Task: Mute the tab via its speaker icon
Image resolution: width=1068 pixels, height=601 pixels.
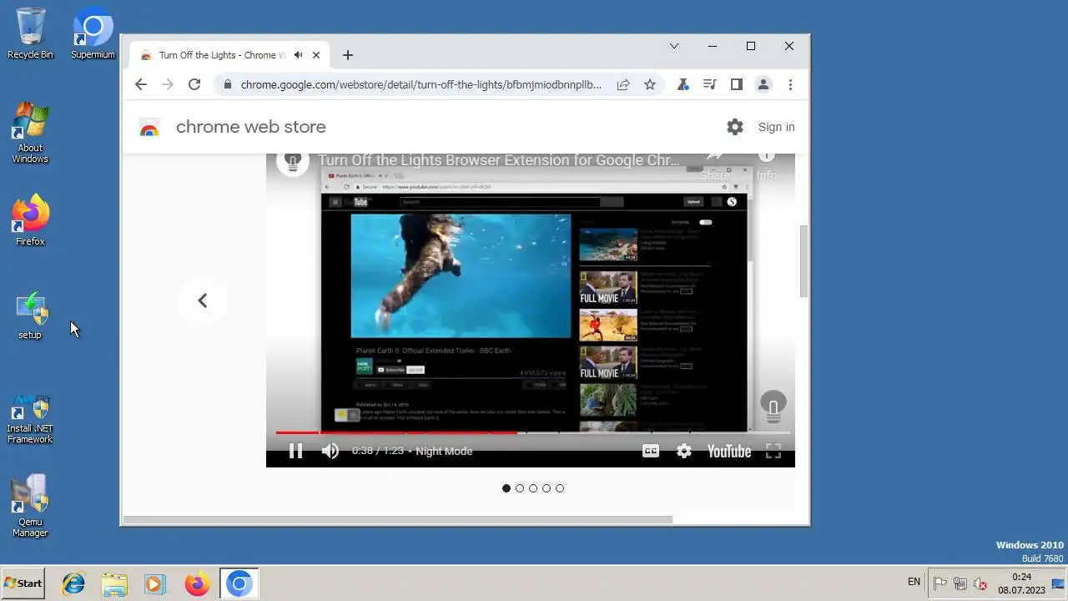Action: click(298, 55)
